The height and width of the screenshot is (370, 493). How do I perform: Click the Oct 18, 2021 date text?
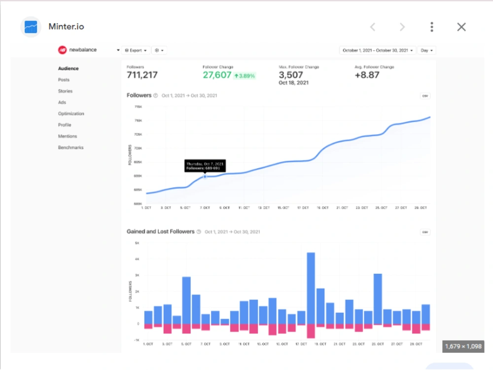[x=294, y=83]
